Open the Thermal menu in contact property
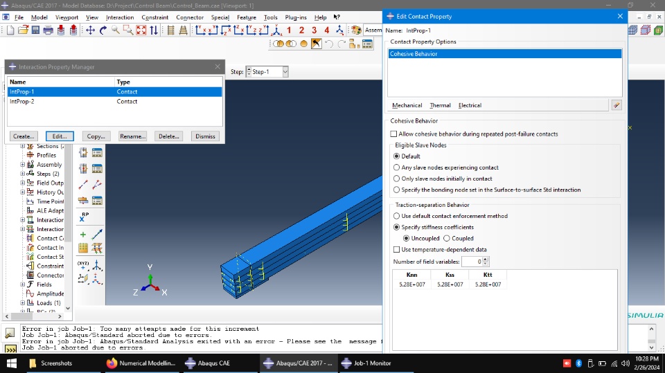665x373 pixels. click(440, 105)
